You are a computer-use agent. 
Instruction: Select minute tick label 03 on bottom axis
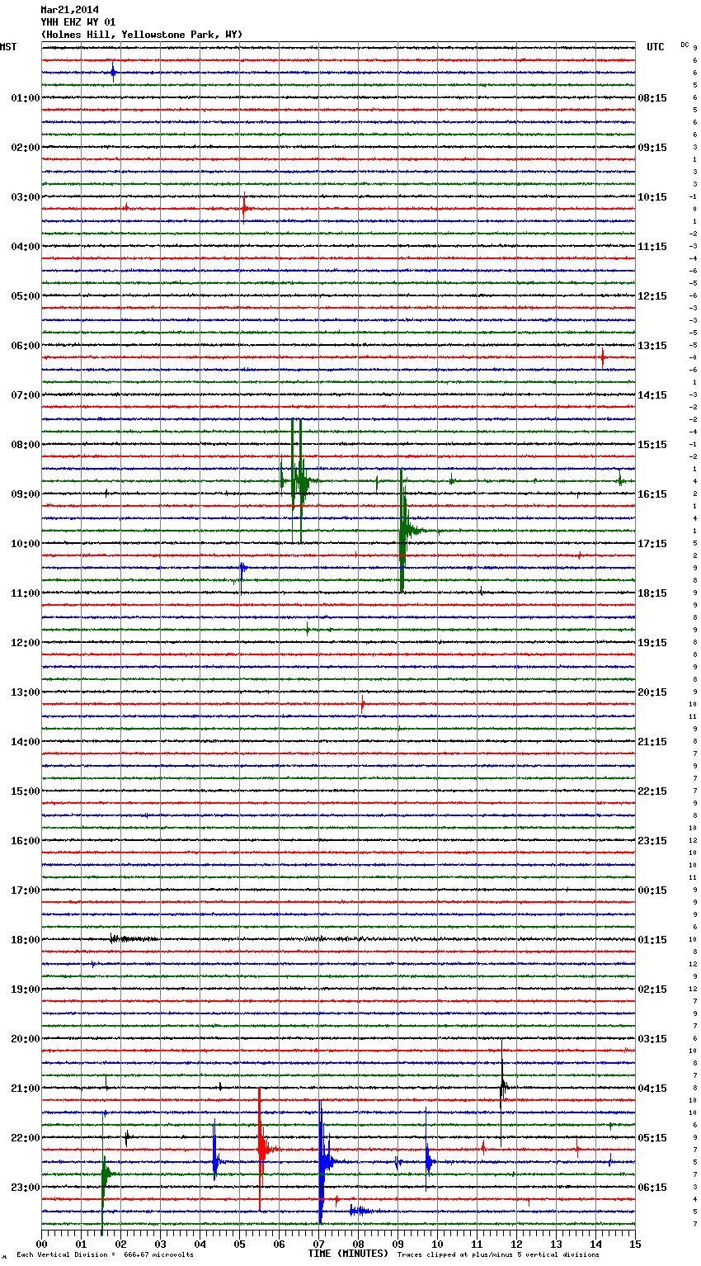click(x=160, y=1244)
